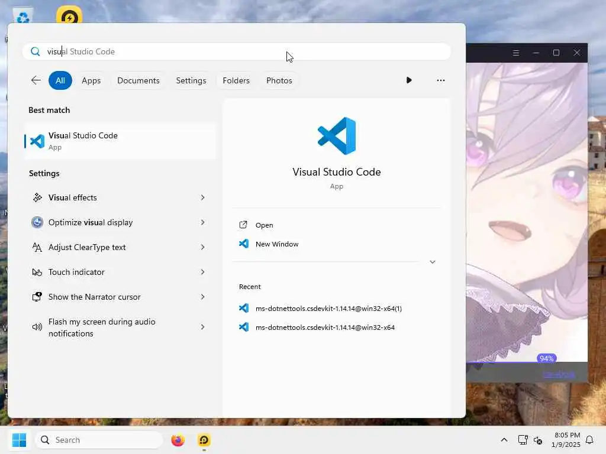Viewport: 606px width, 454px height.
Task: Switch to the Apps filter tab
Action: click(x=91, y=80)
